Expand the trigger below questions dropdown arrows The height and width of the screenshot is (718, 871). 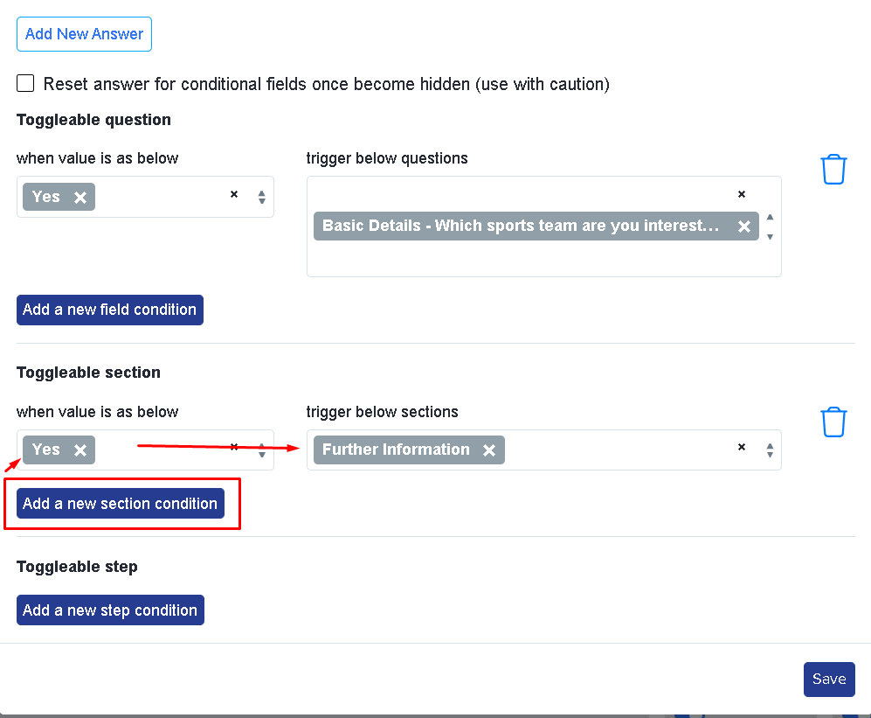pyautogui.click(x=770, y=227)
